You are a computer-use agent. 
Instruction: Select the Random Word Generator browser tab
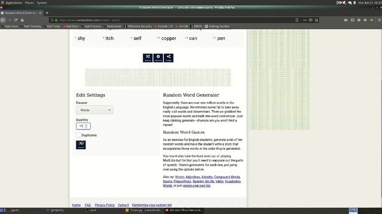(21, 13)
